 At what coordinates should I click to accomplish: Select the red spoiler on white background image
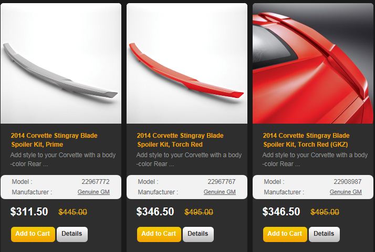187,63
